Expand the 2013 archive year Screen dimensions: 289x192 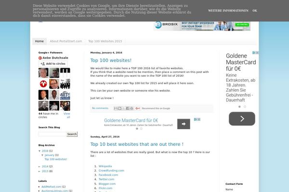[x=39, y=171]
